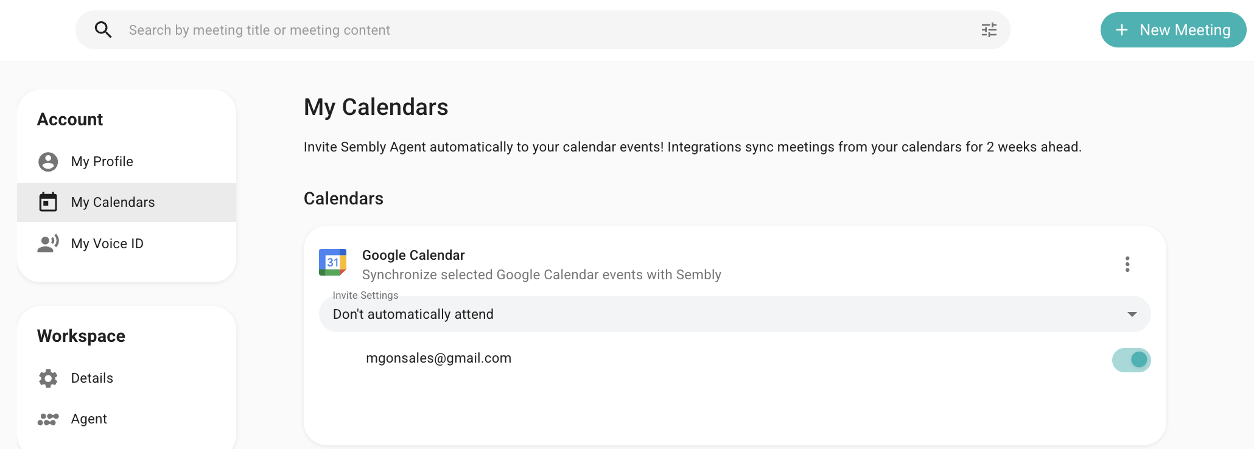Click the My Voice ID speaker icon
The image size is (1254, 449).
[x=48, y=243]
